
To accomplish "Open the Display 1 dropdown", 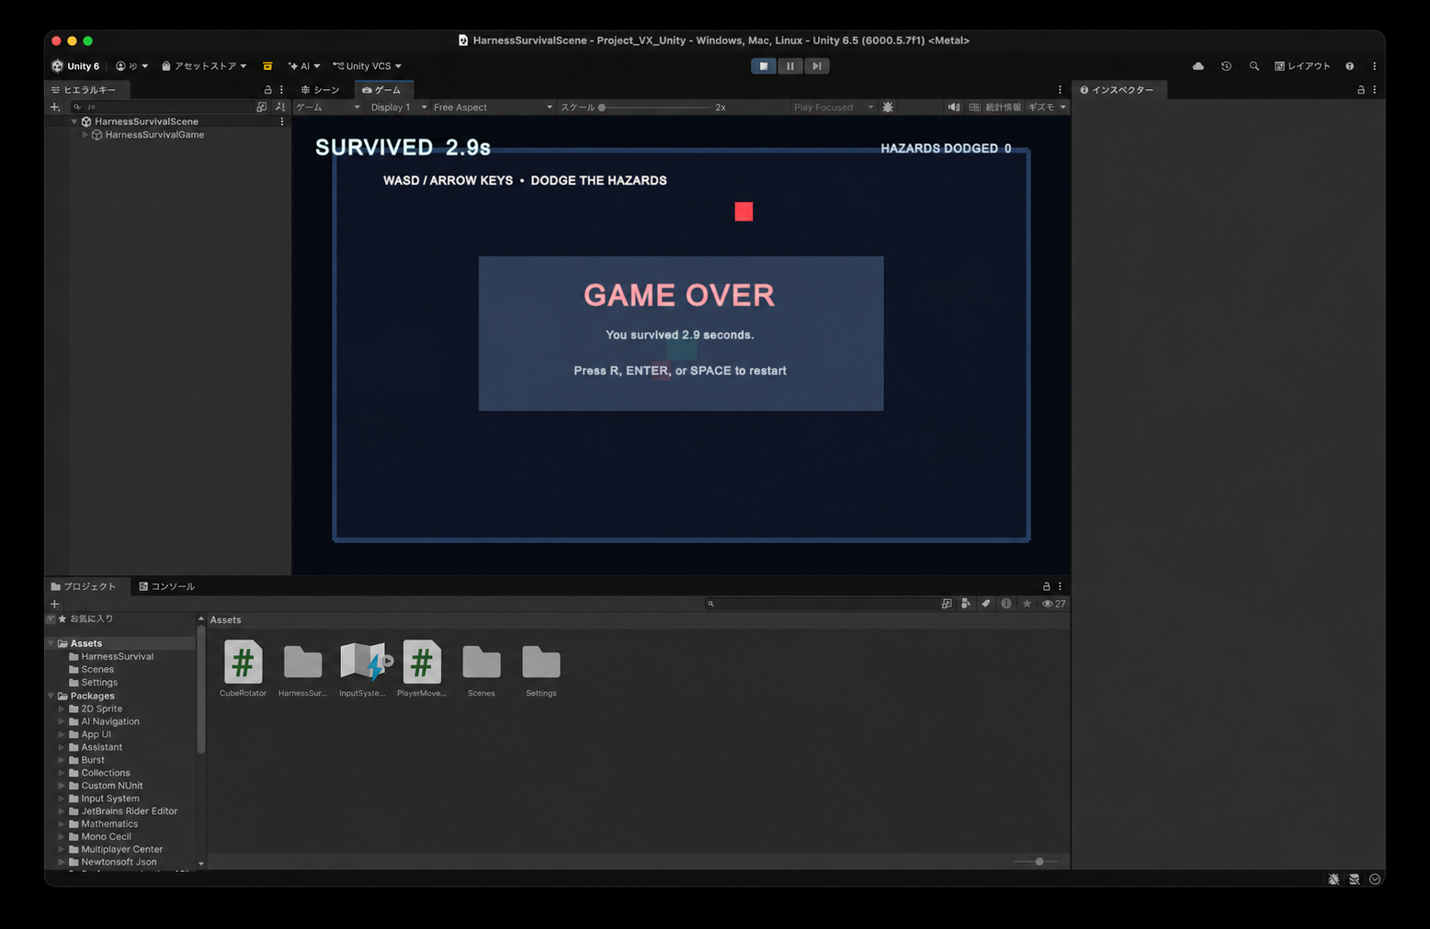I will pyautogui.click(x=398, y=108).
